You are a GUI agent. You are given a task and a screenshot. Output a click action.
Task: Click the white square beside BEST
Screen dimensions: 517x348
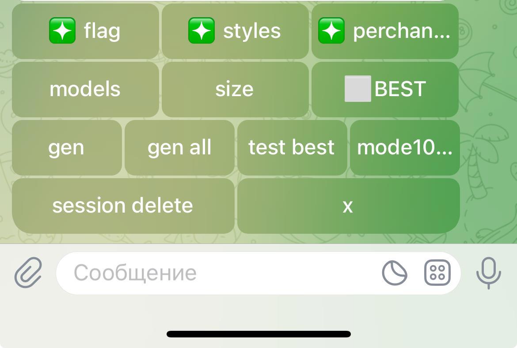pyautogui.click(x=357, y=89)
